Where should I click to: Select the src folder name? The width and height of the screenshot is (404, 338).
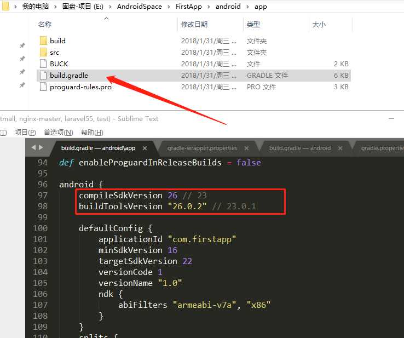pos(54,53)
